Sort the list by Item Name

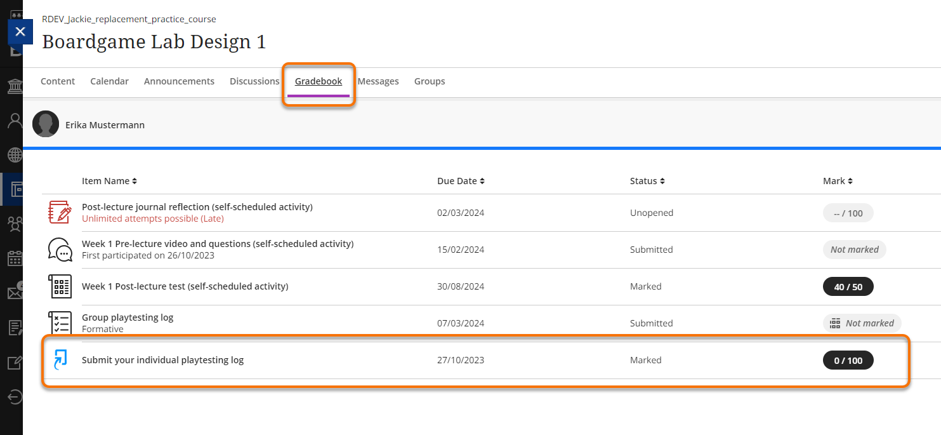coord(109,181)
